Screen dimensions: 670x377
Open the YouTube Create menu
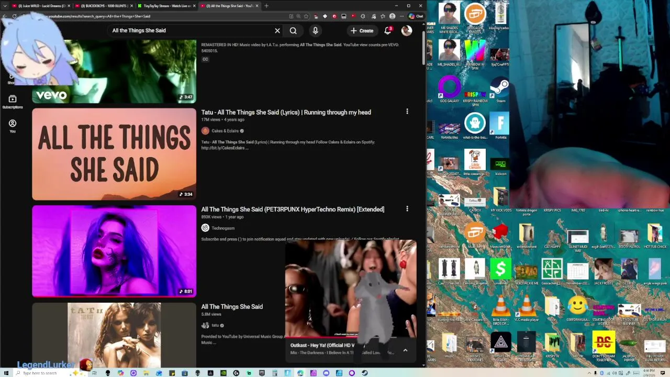(362, 30)
